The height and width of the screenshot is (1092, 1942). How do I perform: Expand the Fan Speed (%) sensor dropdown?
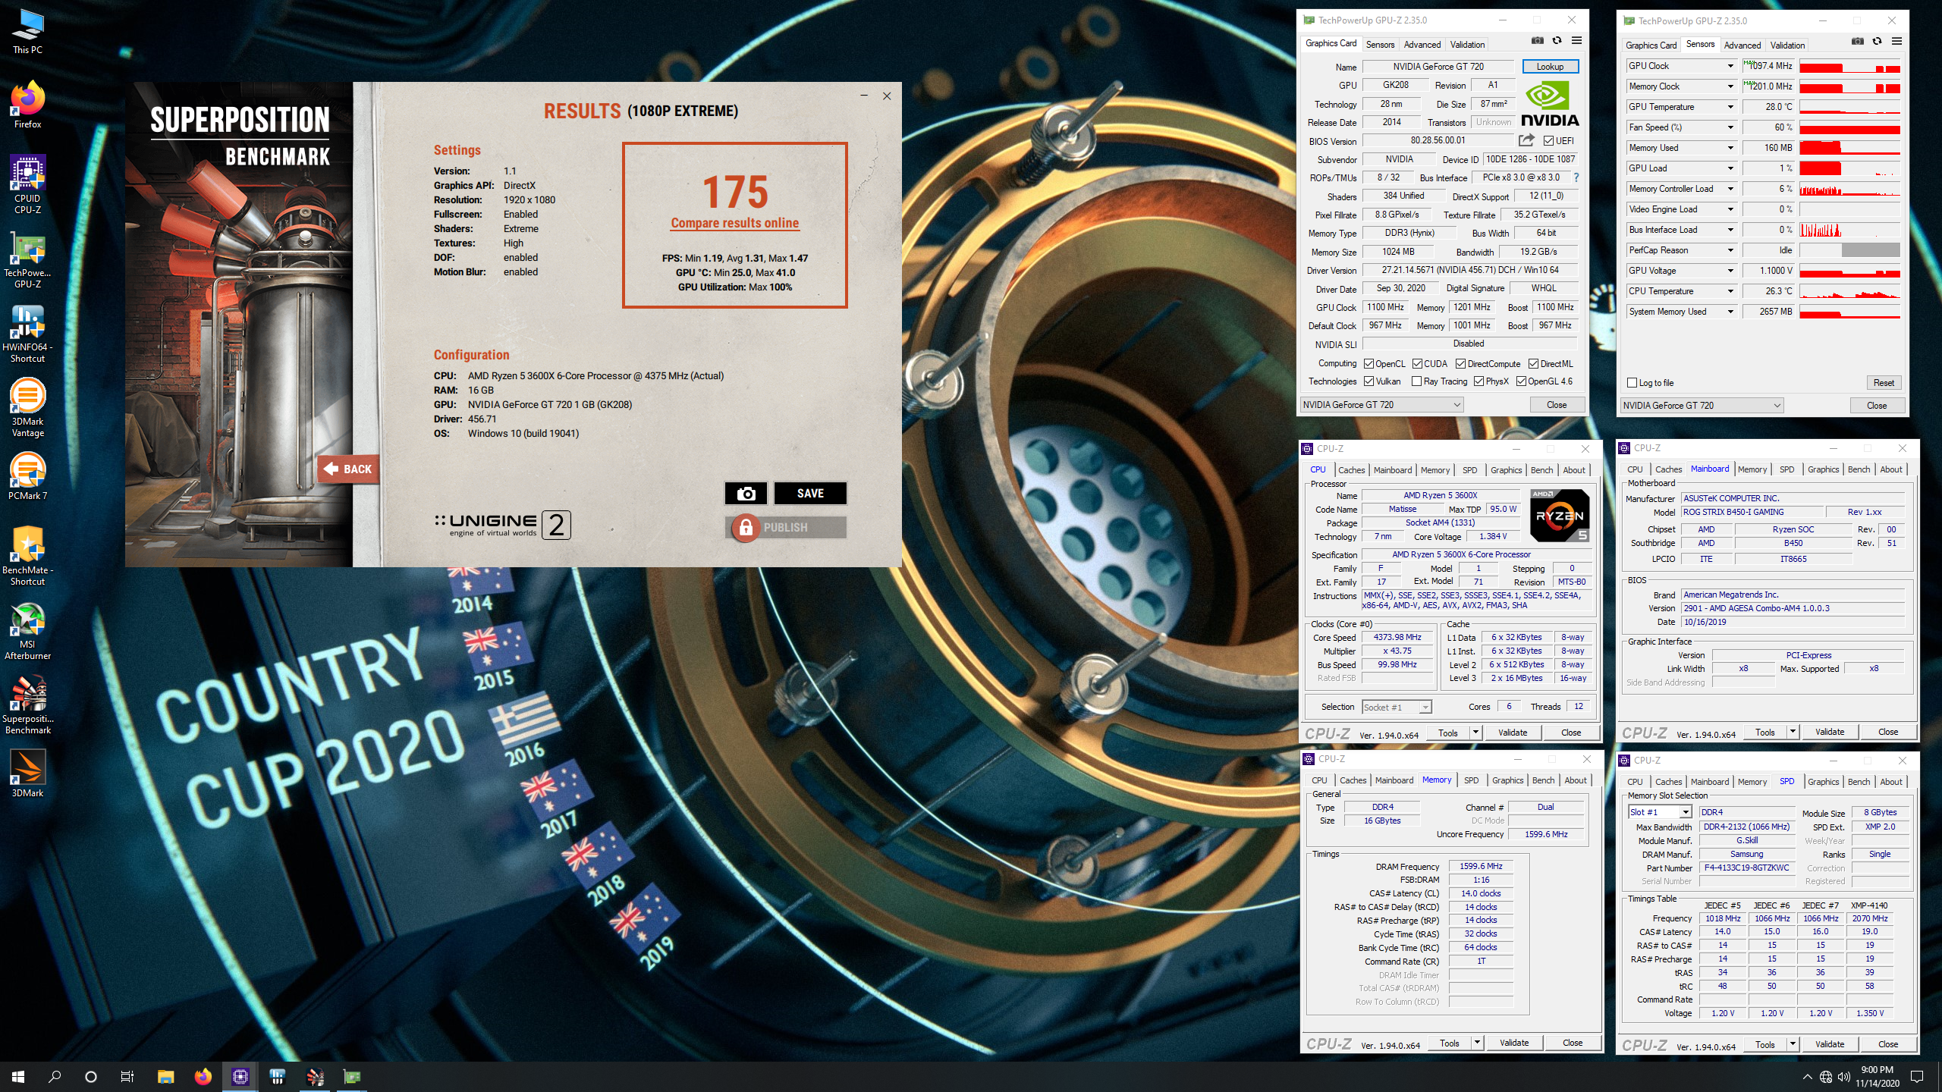coord(1730,127)
